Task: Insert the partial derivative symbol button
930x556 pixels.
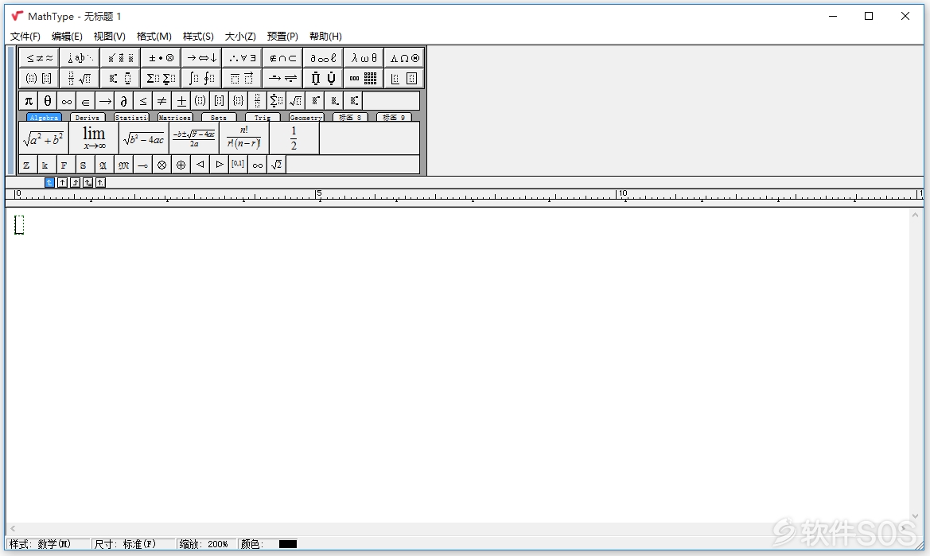Action: click(x=123, y=101)
